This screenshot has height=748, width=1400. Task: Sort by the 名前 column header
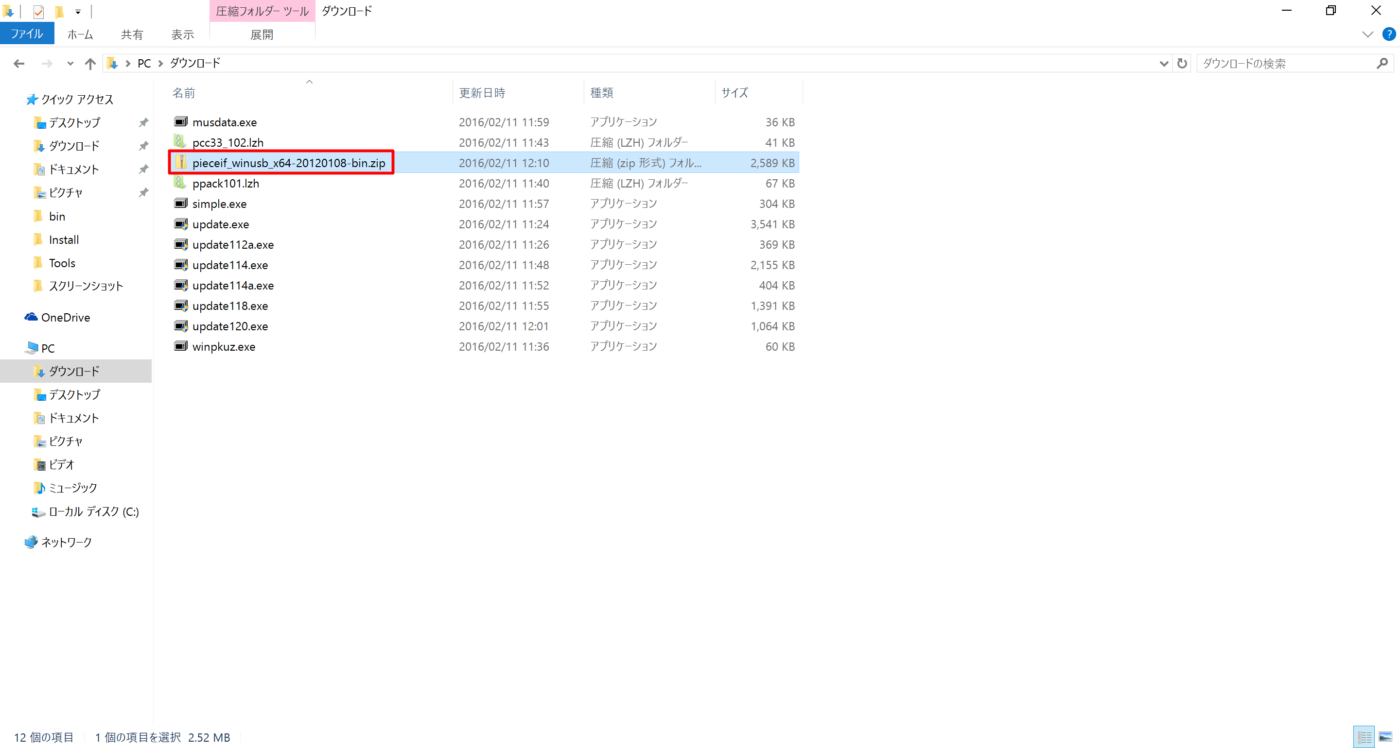coord(184,93)
